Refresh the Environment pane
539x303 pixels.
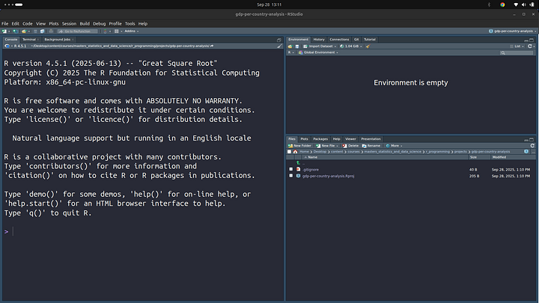(x=530, y=46)
